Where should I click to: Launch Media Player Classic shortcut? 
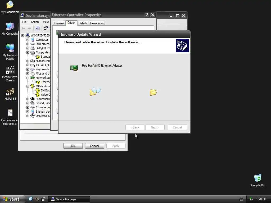pos(10,74)
